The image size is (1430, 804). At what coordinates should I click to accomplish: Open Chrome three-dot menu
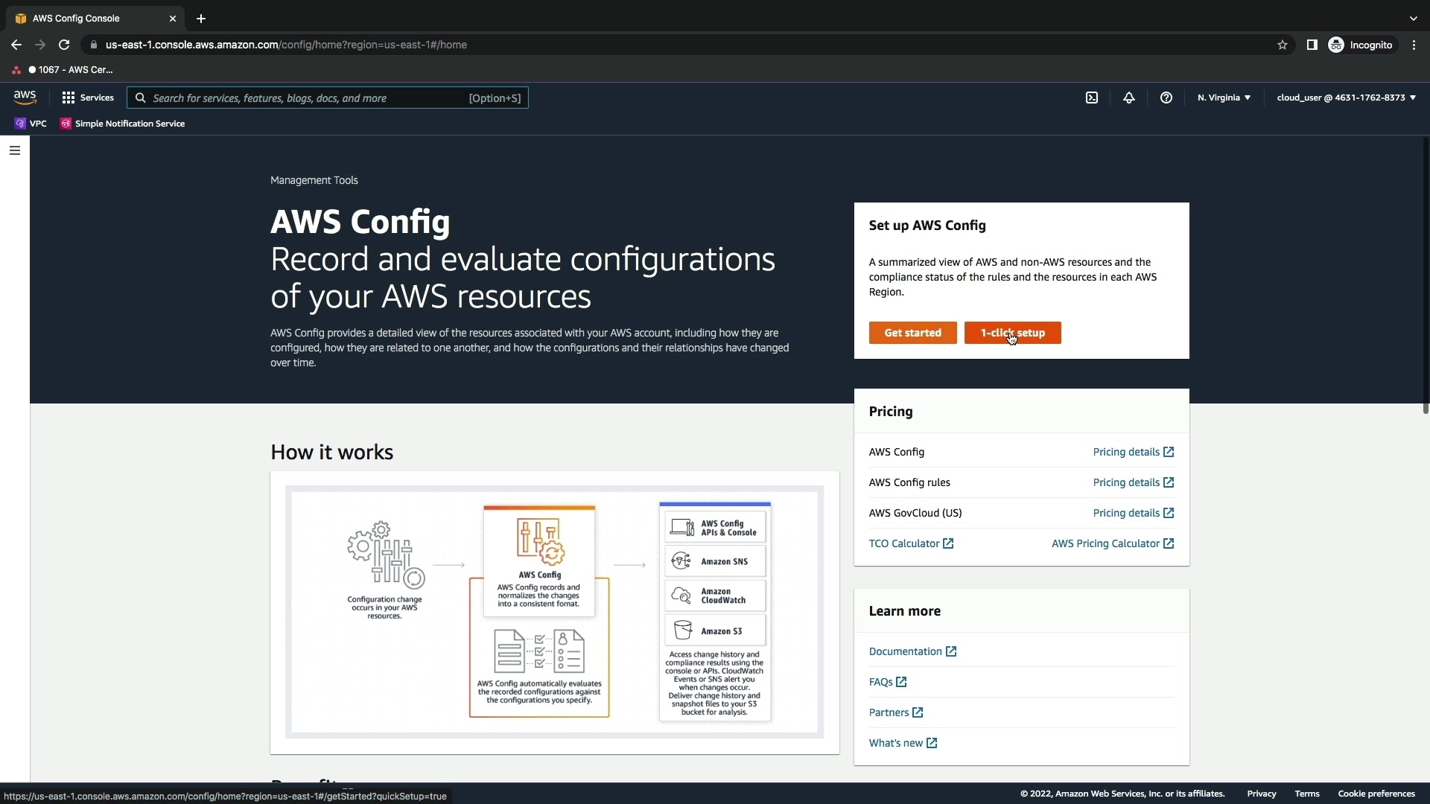point(1414,45)
